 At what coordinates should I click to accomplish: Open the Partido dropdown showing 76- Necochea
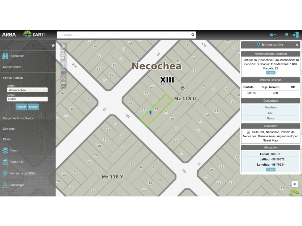point(27,90)
